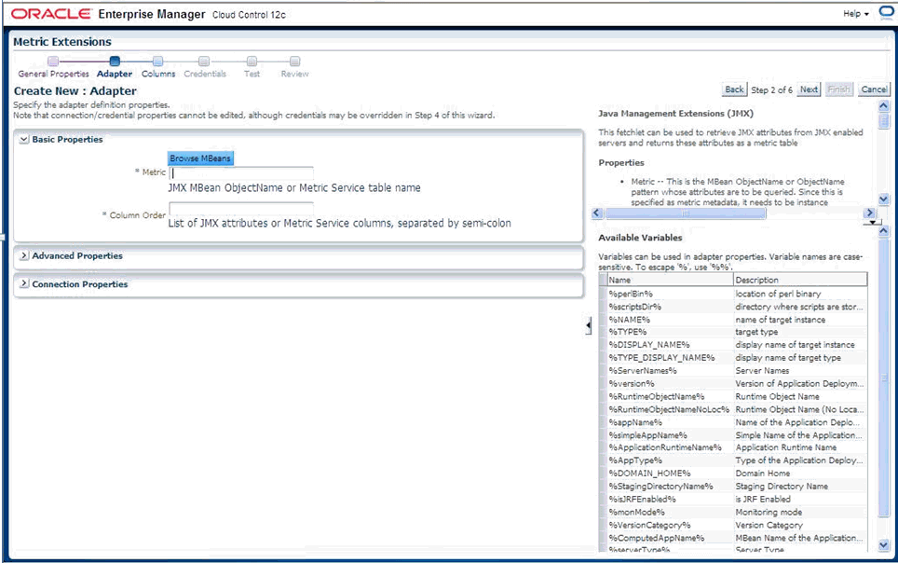The image size is (898, 563).
Task: Select the %ComputedAppName% variable row
Action: pos(733,538)
